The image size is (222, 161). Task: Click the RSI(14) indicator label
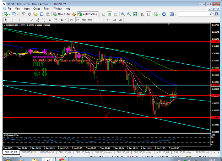tap(11, 135)
